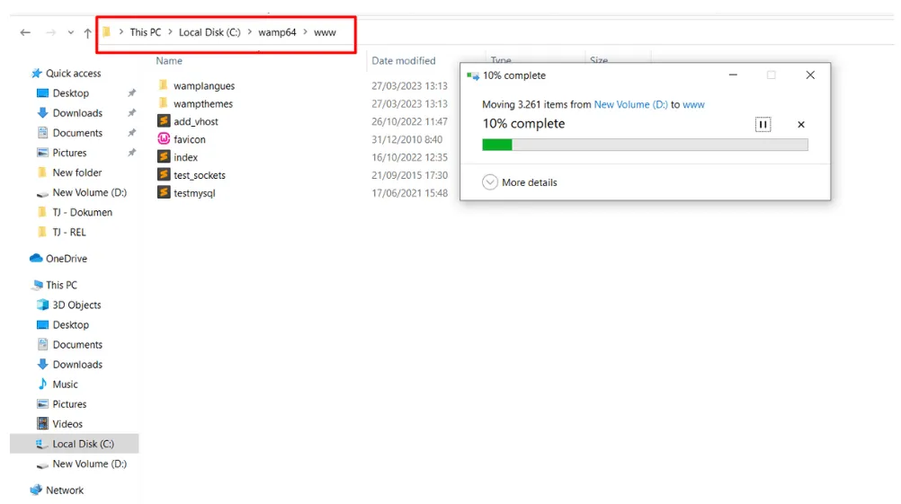Screen dimensions: 901x504
Task: Click the copy icon in dialog title
Action: tap(473, 75)
